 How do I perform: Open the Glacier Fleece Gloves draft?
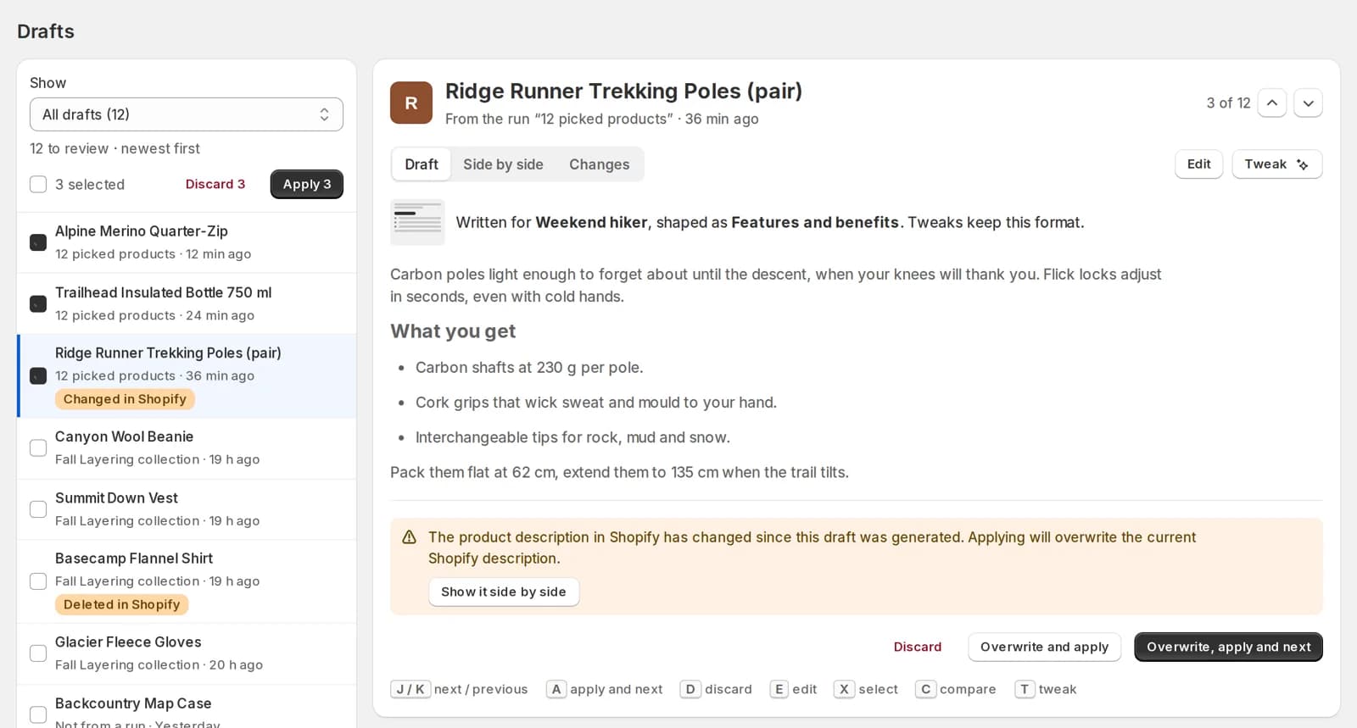[x=187, y=653]
